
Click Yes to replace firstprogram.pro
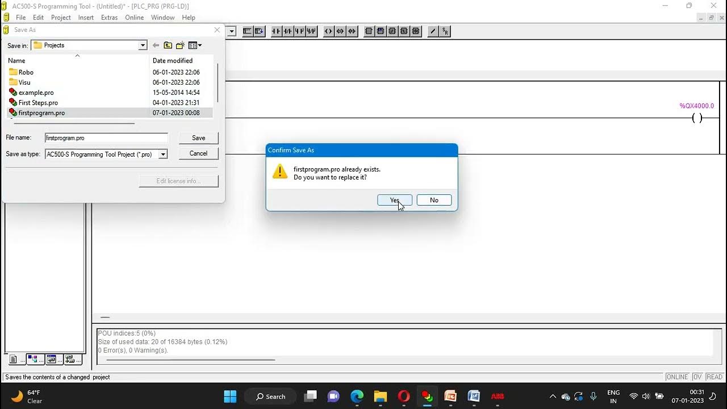point(395,200)
